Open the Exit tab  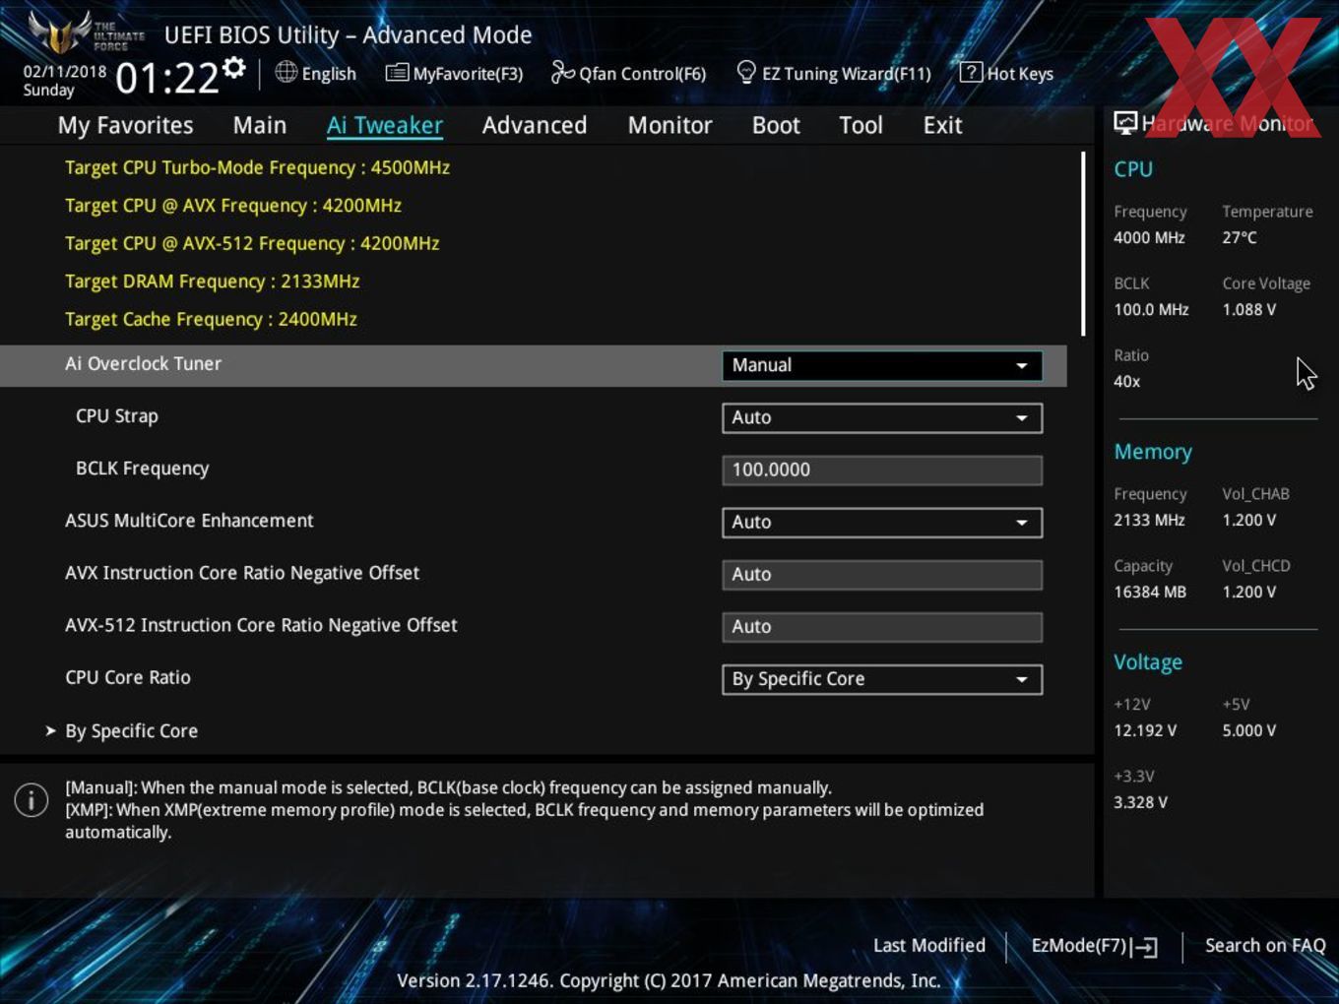pyautogui.click(x=942, y=125)
